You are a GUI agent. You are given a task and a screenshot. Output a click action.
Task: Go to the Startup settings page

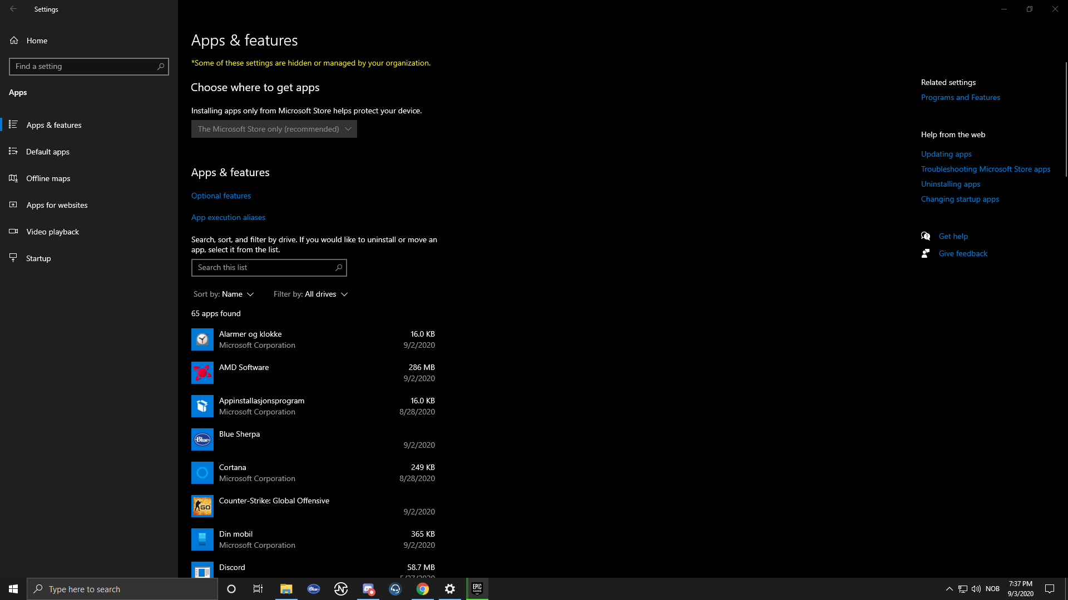tap(38, 258)
